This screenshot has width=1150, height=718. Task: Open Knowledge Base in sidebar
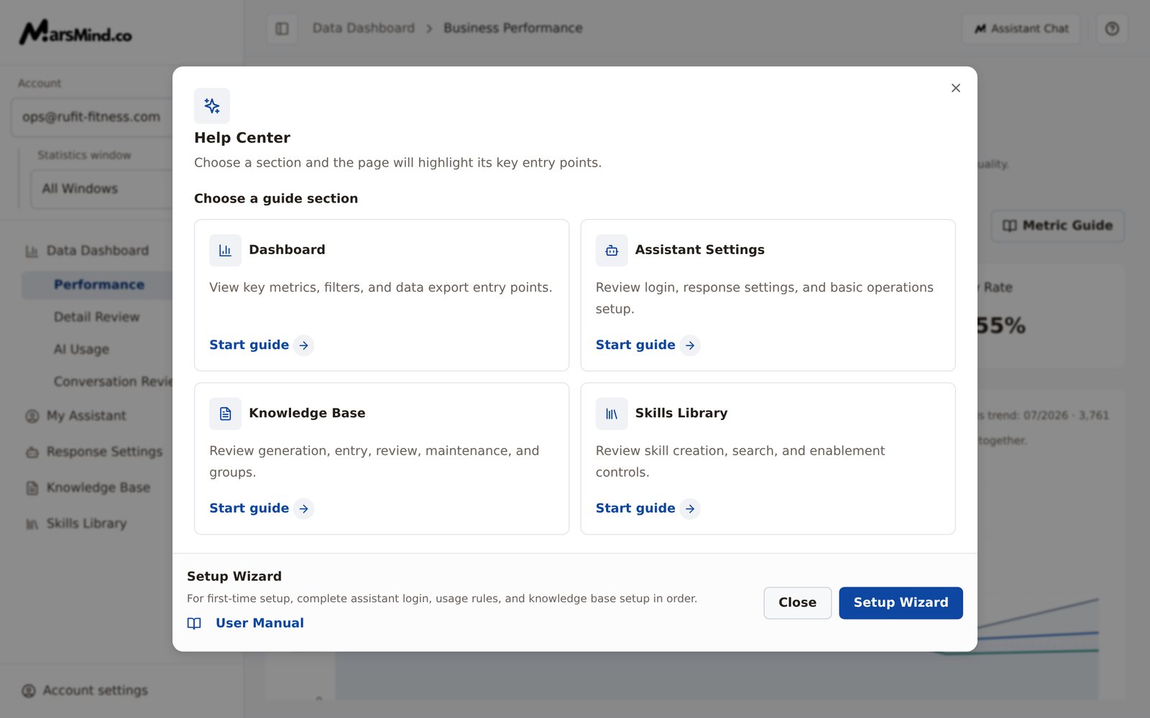click(98, 488)
